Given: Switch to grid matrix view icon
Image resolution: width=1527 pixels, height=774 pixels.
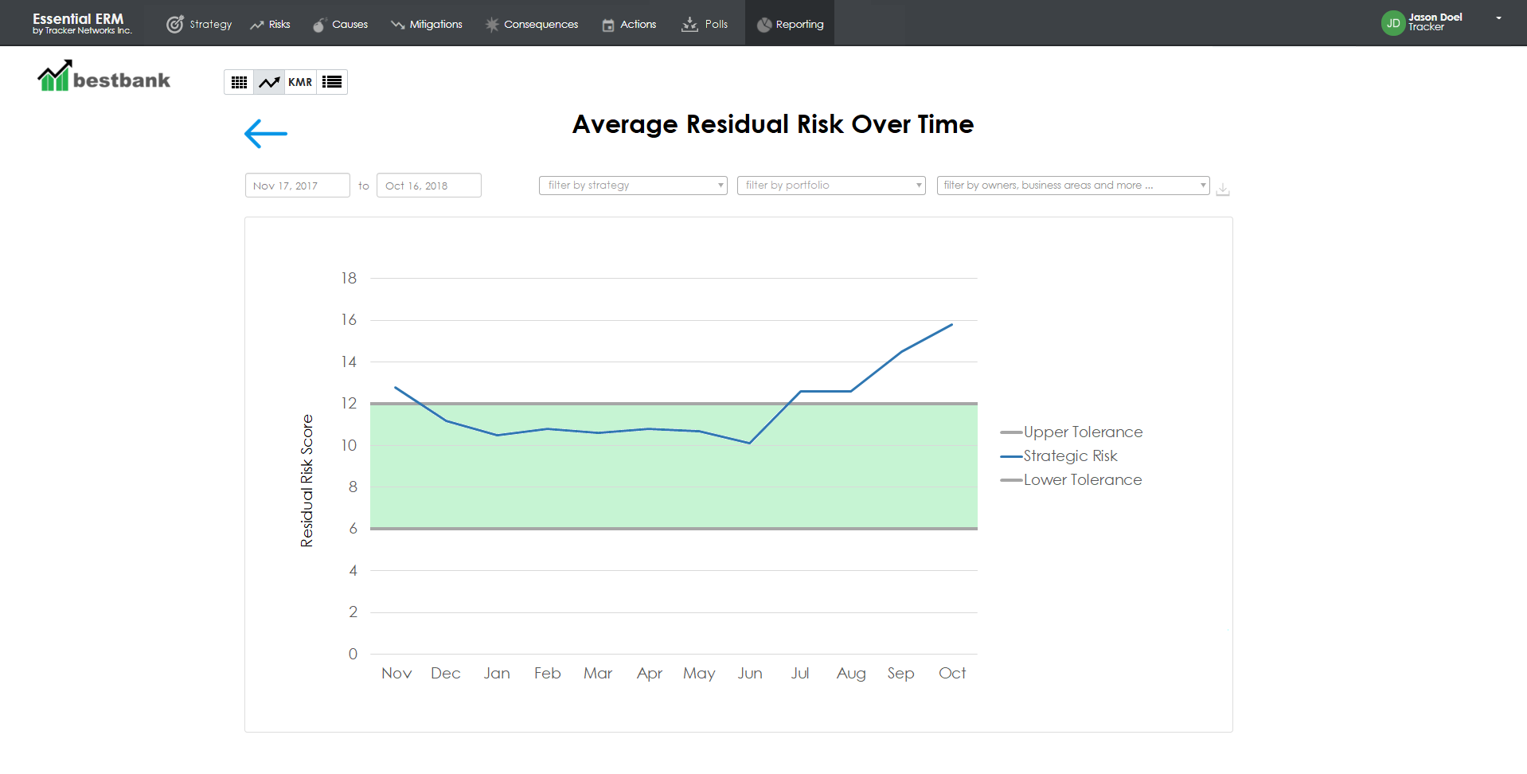Looking at the screenshot, I should tap(239, 82).
